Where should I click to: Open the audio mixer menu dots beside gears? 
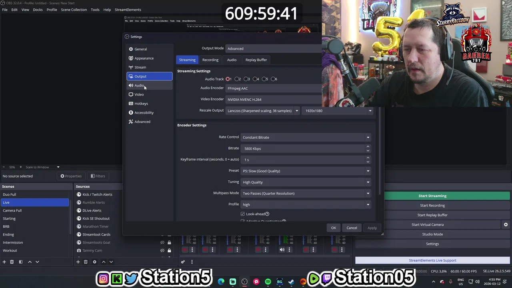[x=192, y=262]
